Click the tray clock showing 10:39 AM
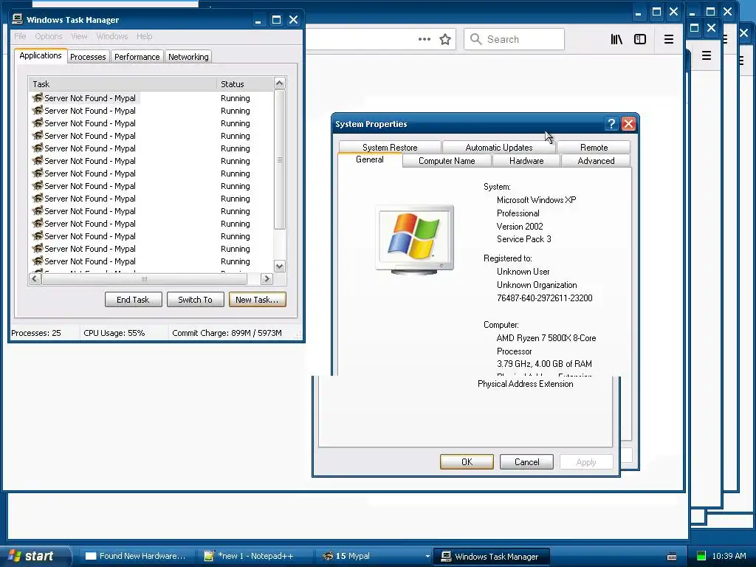The image size is (756, 567). point(729,556)
